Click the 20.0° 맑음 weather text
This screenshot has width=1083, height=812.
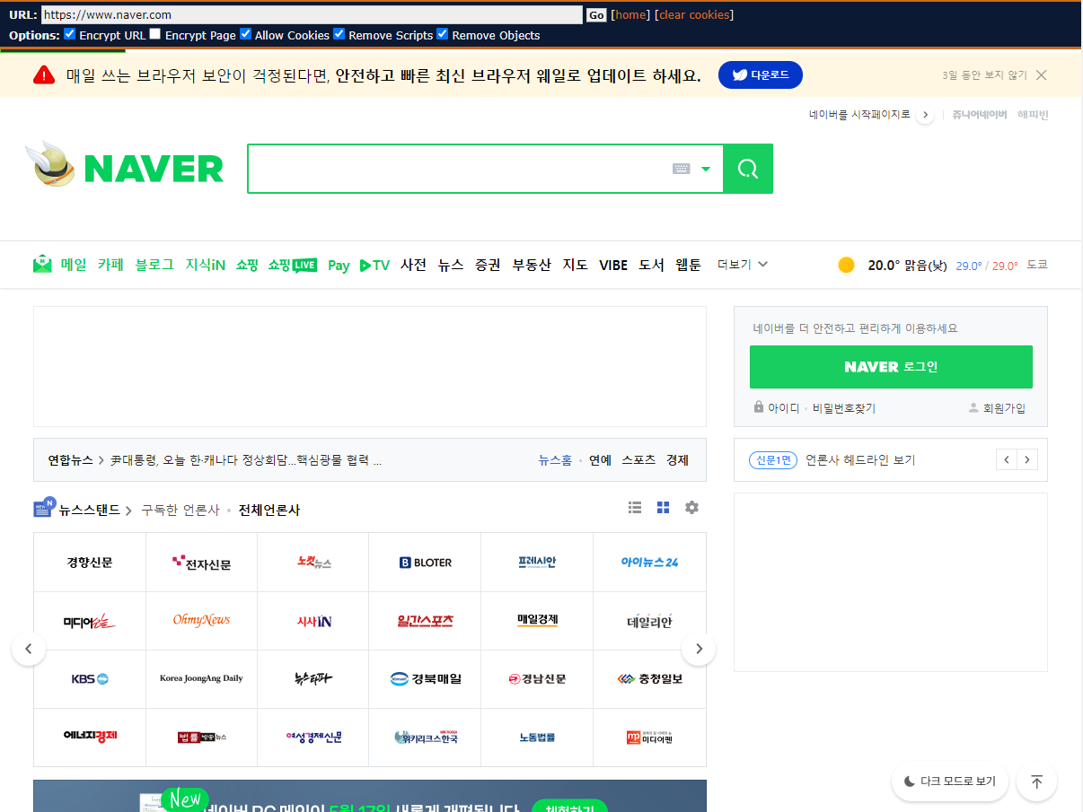907,266
